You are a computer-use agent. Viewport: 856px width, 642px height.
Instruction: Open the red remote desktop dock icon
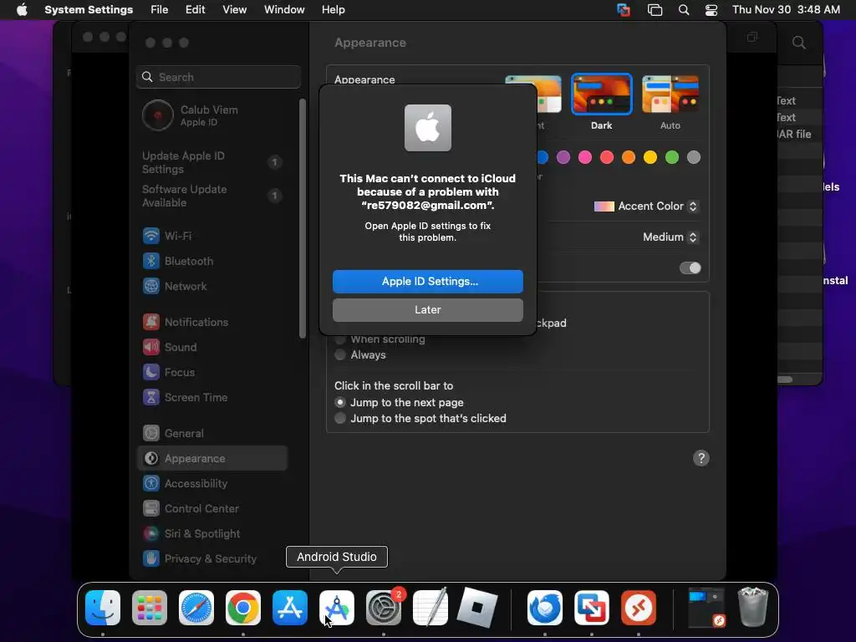tap(639, 608)
